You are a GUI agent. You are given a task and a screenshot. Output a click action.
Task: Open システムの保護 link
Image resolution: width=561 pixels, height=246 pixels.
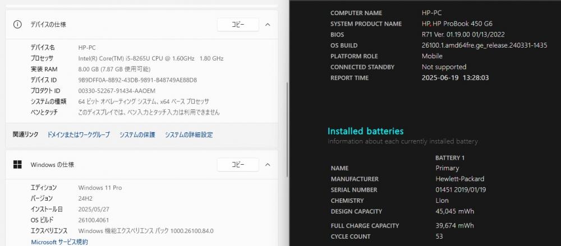pos(137,135)
